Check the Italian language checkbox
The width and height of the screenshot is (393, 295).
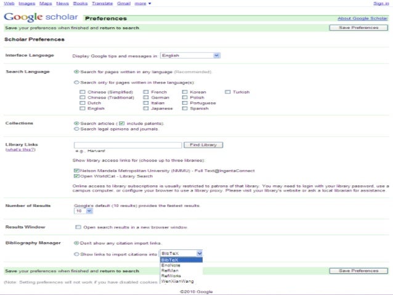(x=146, y=103)
